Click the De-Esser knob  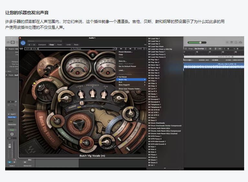pos(57,121)
